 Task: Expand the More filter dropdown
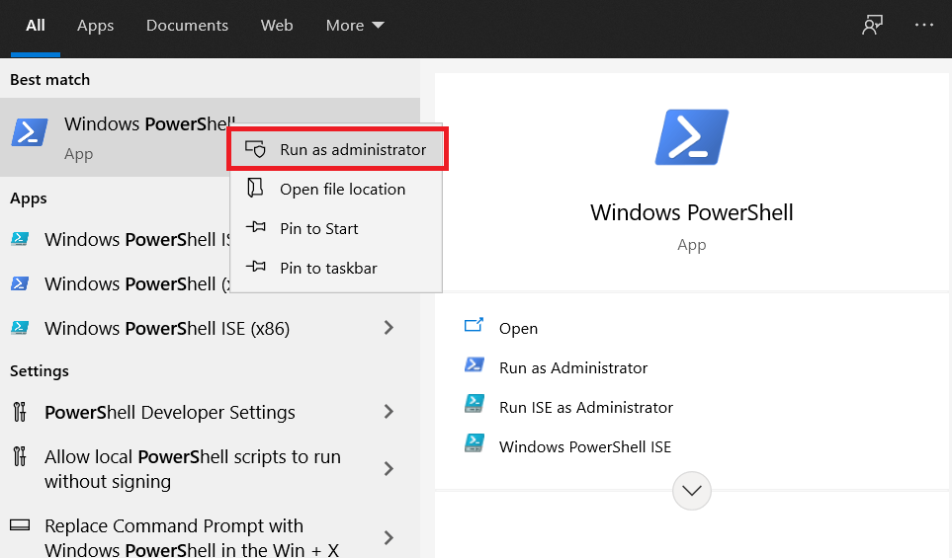[x=355, y=26]
